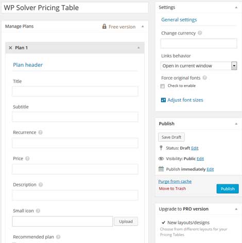
Task: Click help icon beside Price label
Action: pos(27,159)
